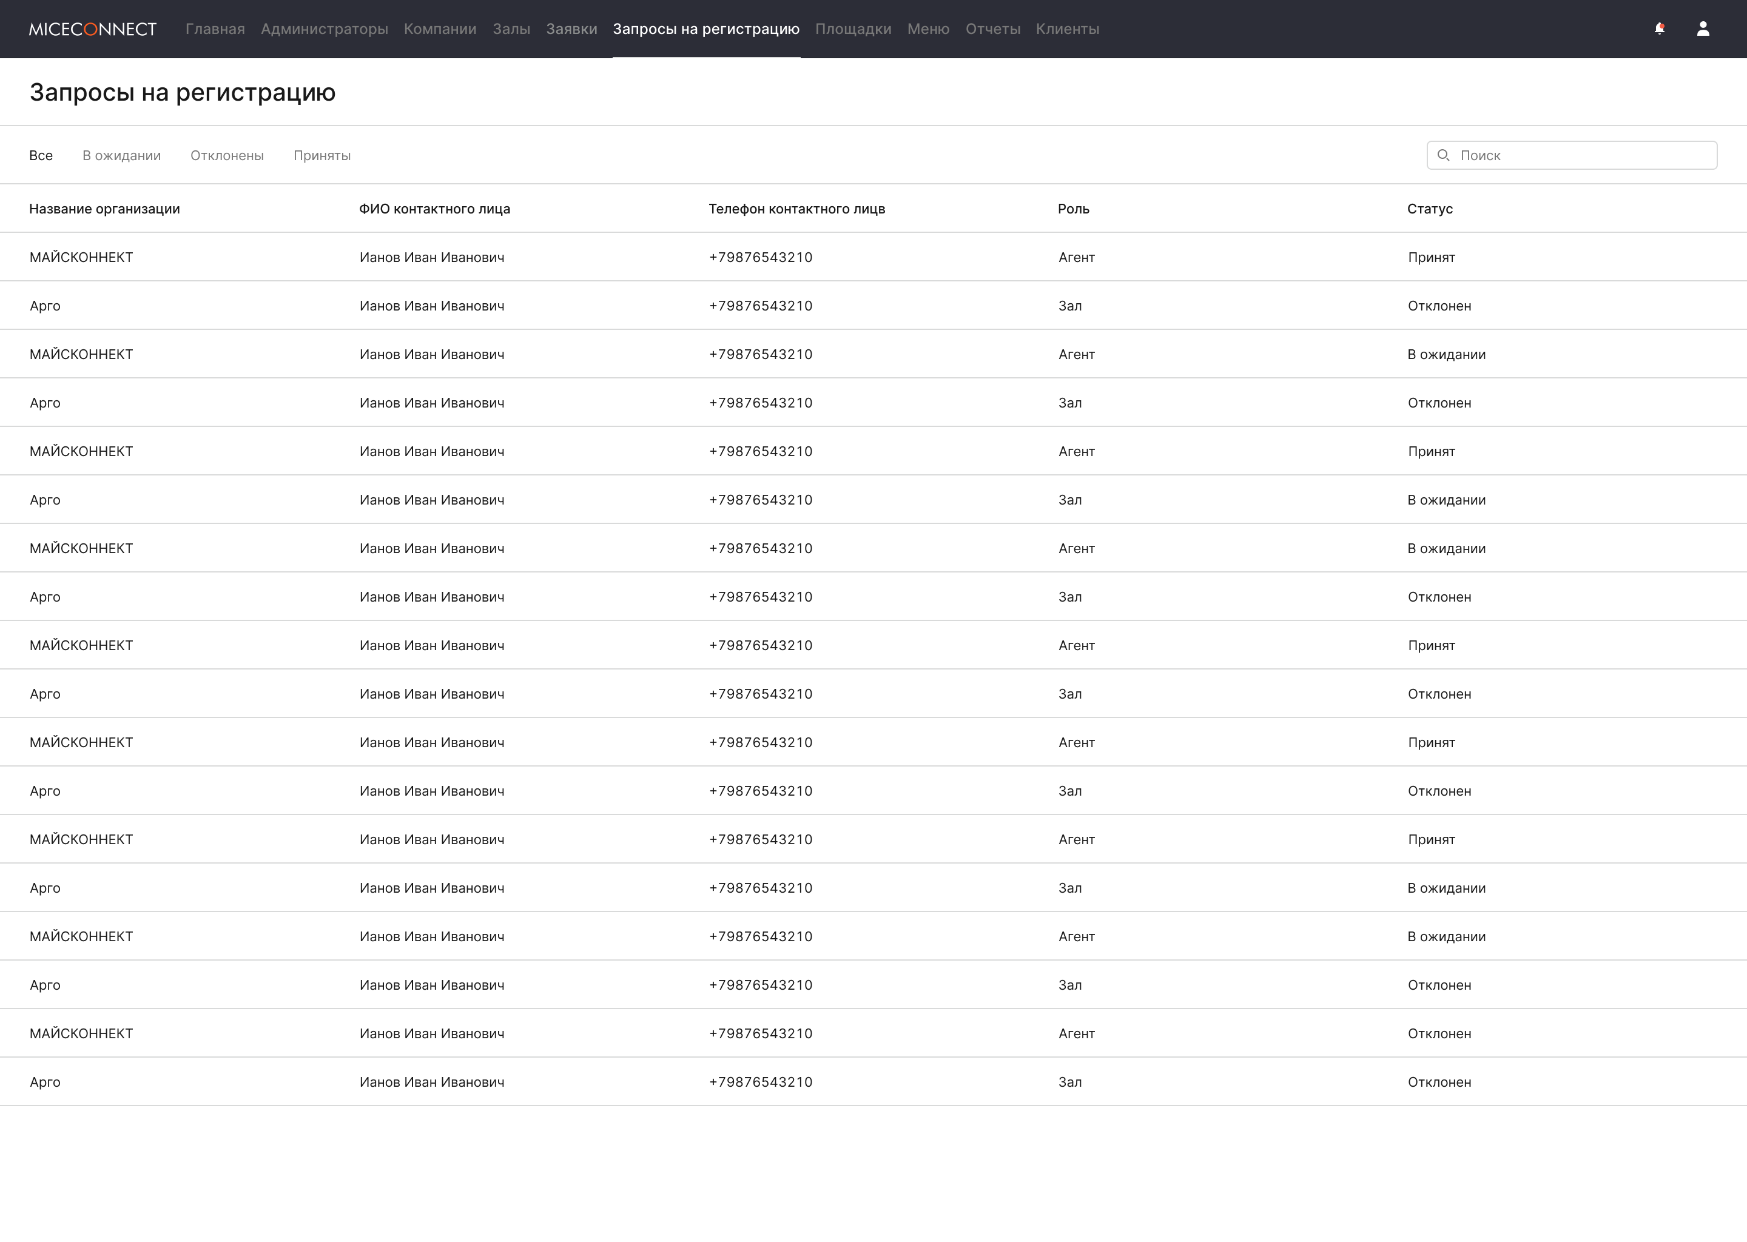Image resolution: width=1747 pixels, height=1242 pixels.
Task: Select Запросы на регистрацию nav item
Action: tap(706, 29)
